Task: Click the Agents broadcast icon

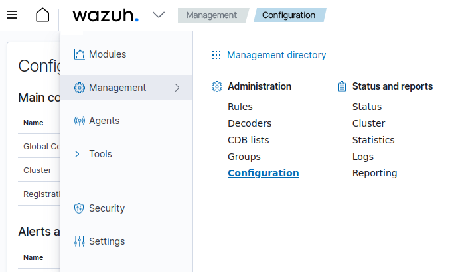Action: point(80,121)
